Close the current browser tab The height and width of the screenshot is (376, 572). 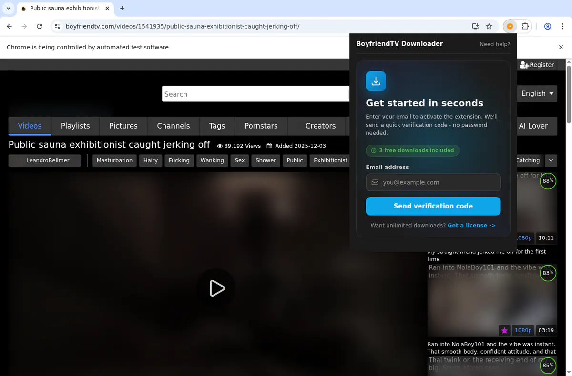tap(108, 8)
